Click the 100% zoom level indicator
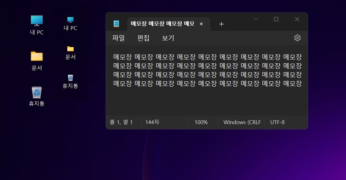 pos(201,122)
